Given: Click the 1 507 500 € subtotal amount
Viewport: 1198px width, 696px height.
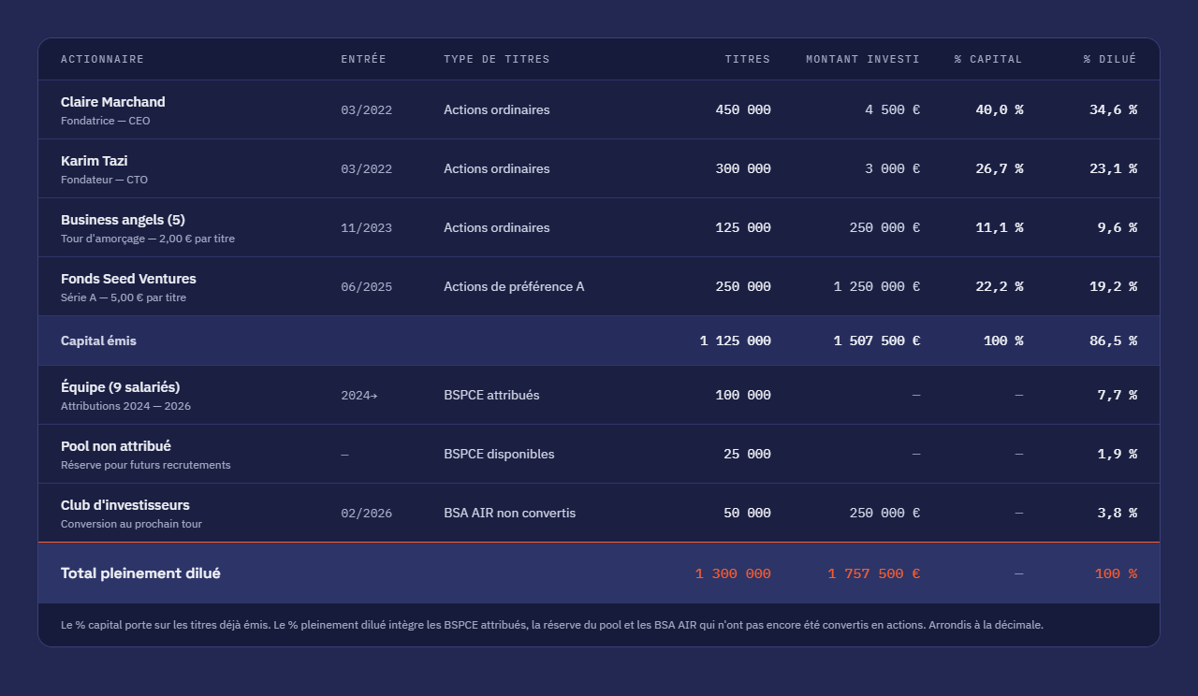Looking at the screenshot, I should tap(877, 341).
